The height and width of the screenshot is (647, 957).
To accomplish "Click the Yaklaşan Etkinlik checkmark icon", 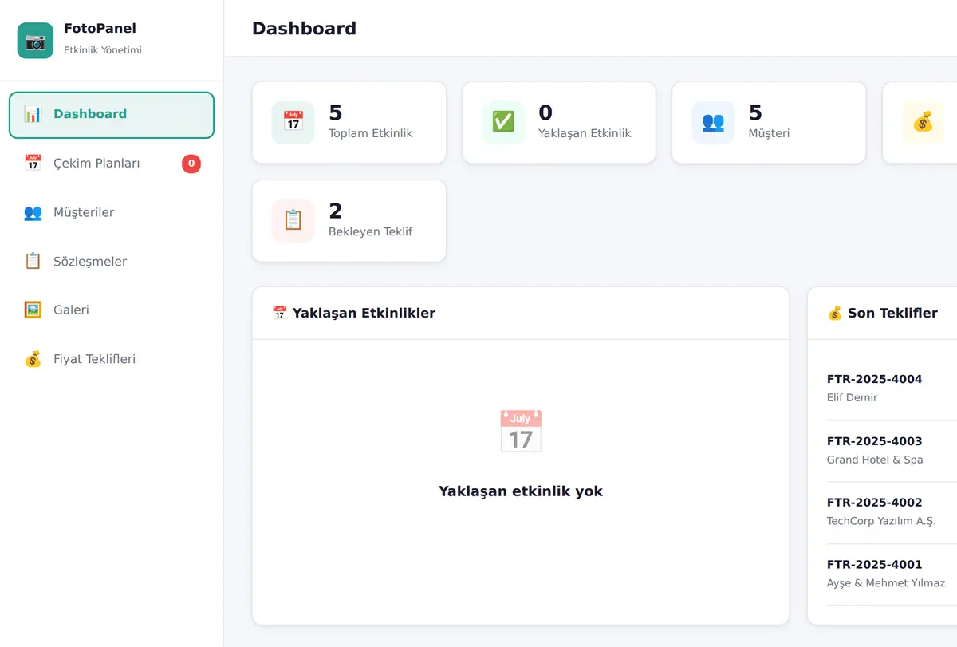I will [503, 122].
